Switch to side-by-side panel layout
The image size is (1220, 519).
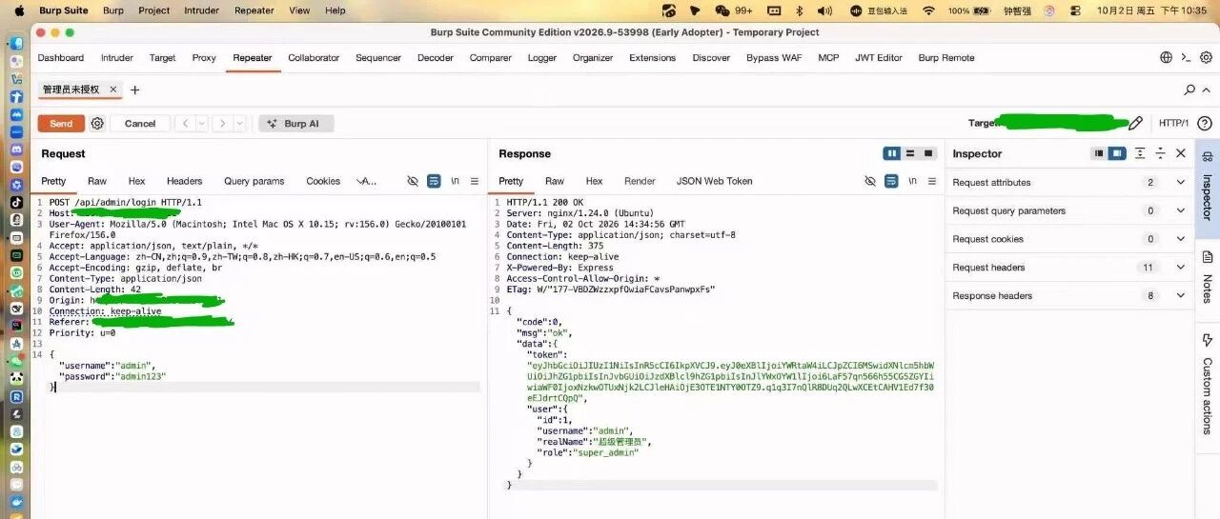(892, 153)
